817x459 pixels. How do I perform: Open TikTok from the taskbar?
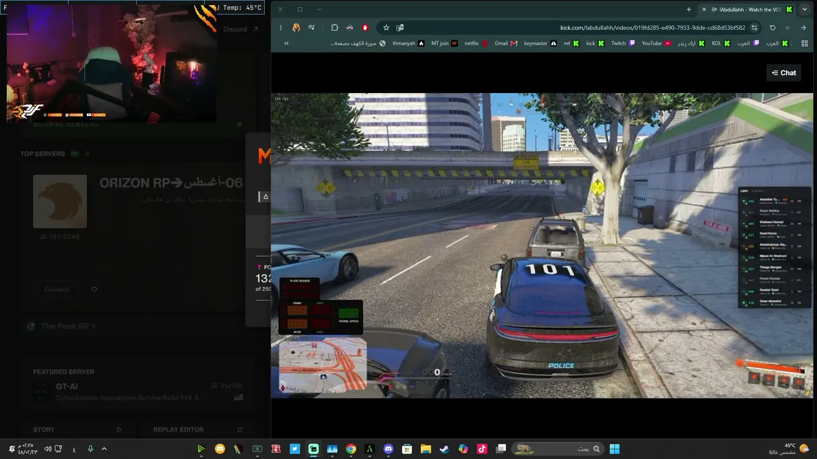point(482,449)
